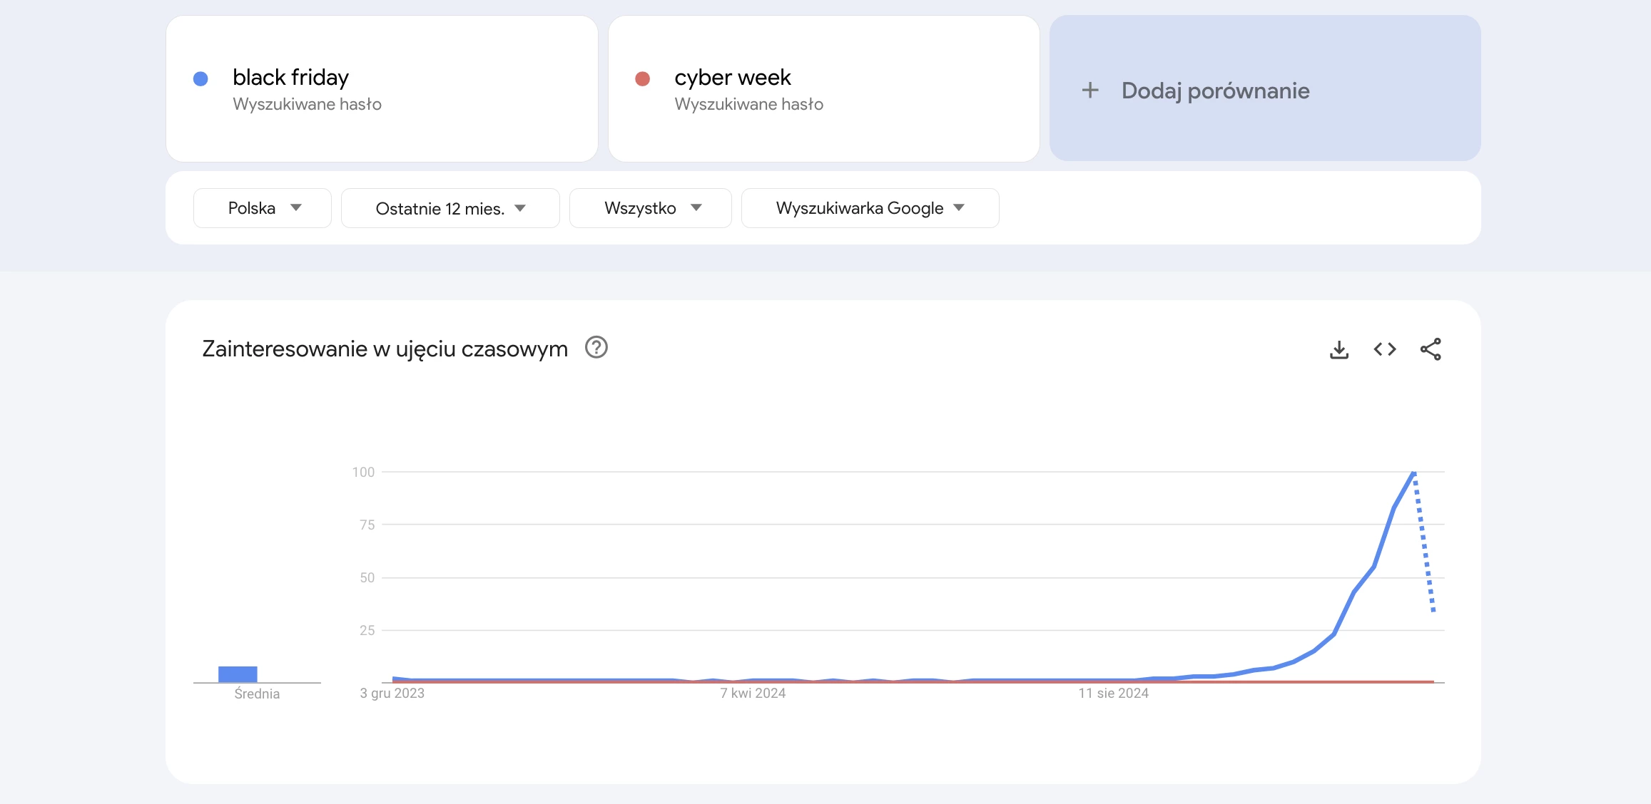Click the 3 gru 2023 axis label
This screenshot has height=804, width=1651.
coord(392,693)
